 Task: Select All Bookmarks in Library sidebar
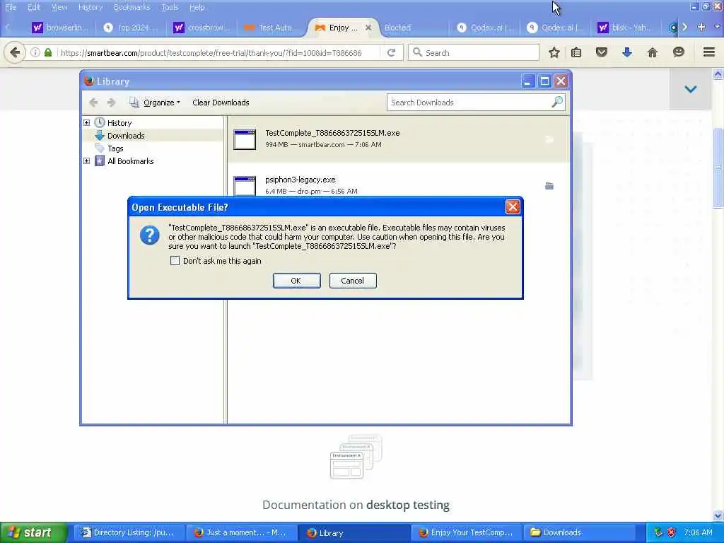point(130,161)
